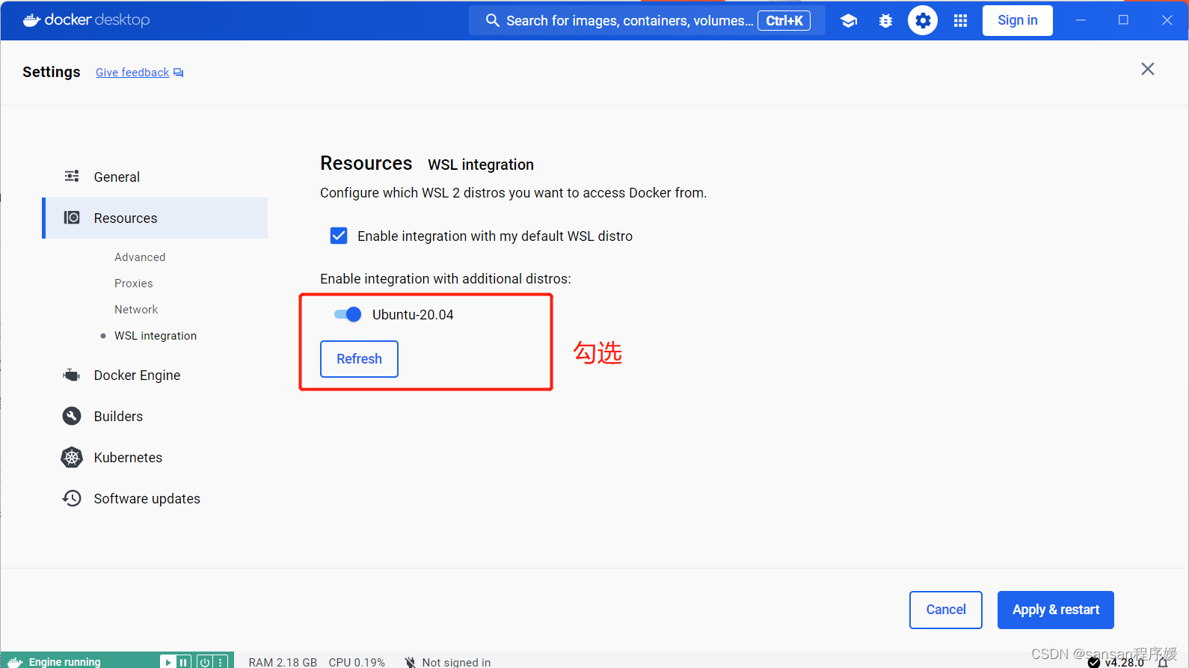1189x668 pixels.
Task: Click the search magnifier icon
Action: point(493,20)
